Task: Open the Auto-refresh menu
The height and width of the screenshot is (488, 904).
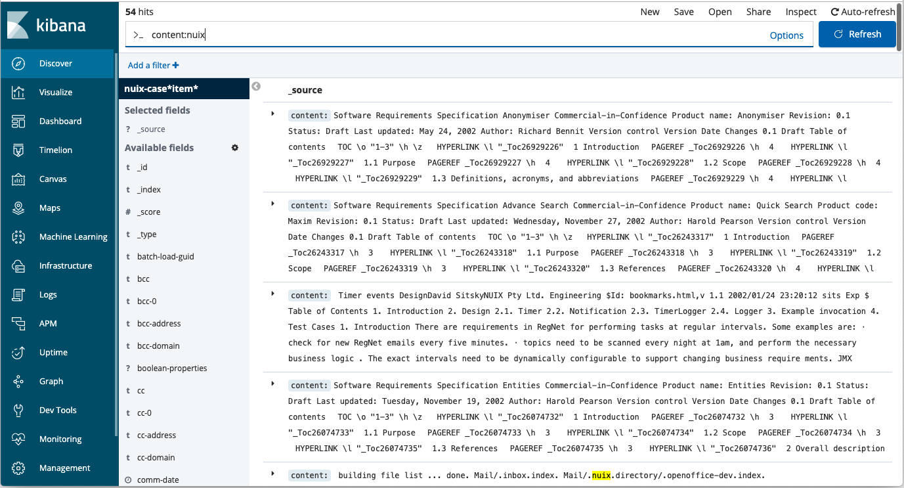Action: [x=863, y=12]
